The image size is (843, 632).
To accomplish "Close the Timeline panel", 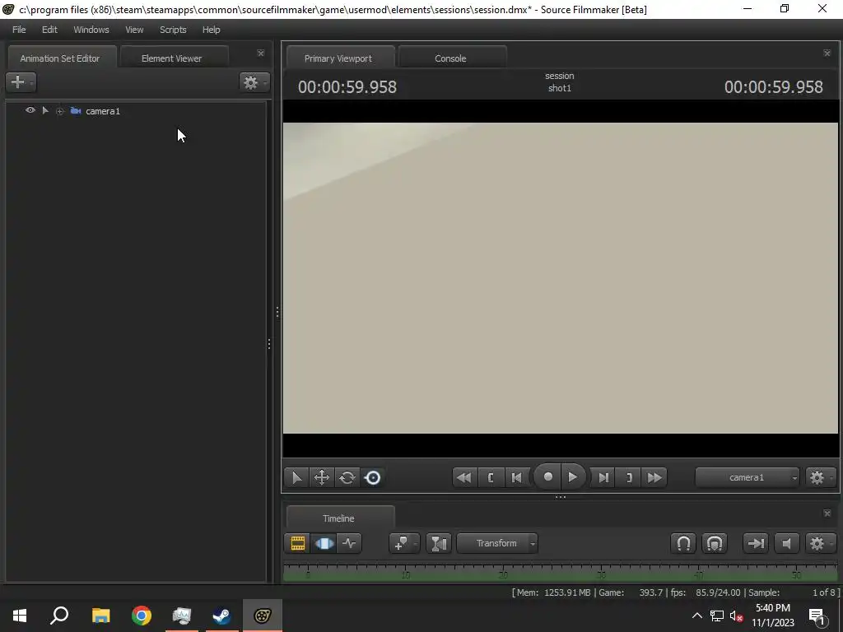I will pyautogui.click(x=827, y=513).
